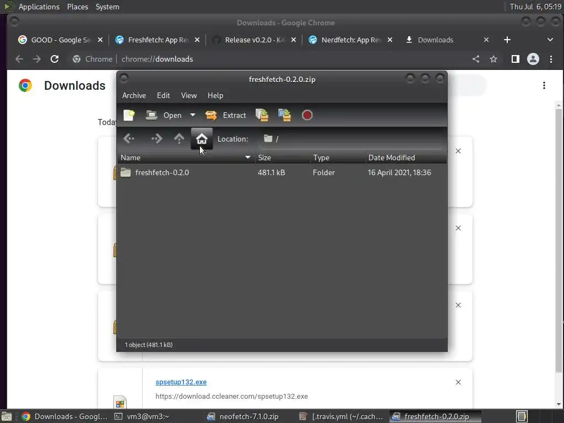The width and height of the screenshot is (564, 423).
Task: Go to archive home location
Action: pyautogui.click(x=202, y=139)
